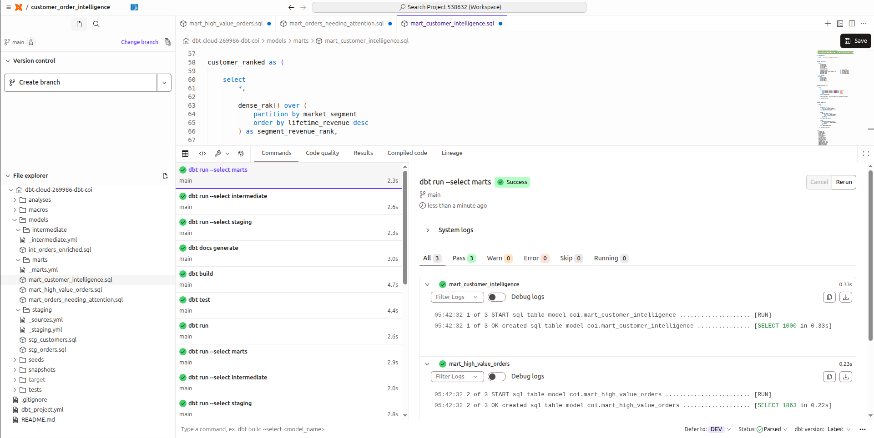Filter run results by Error
This screenshot has width=874, height=438.
536,258
